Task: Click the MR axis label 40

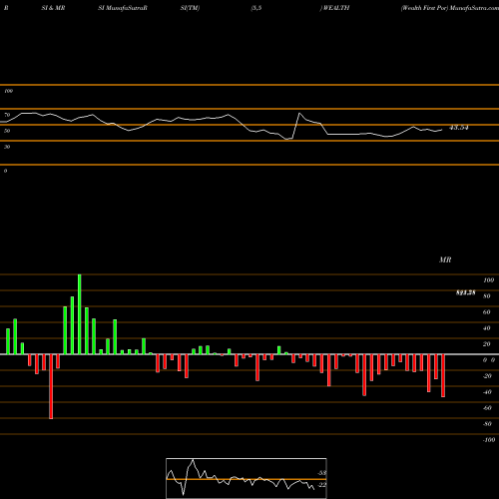Action: click(487, 328)
